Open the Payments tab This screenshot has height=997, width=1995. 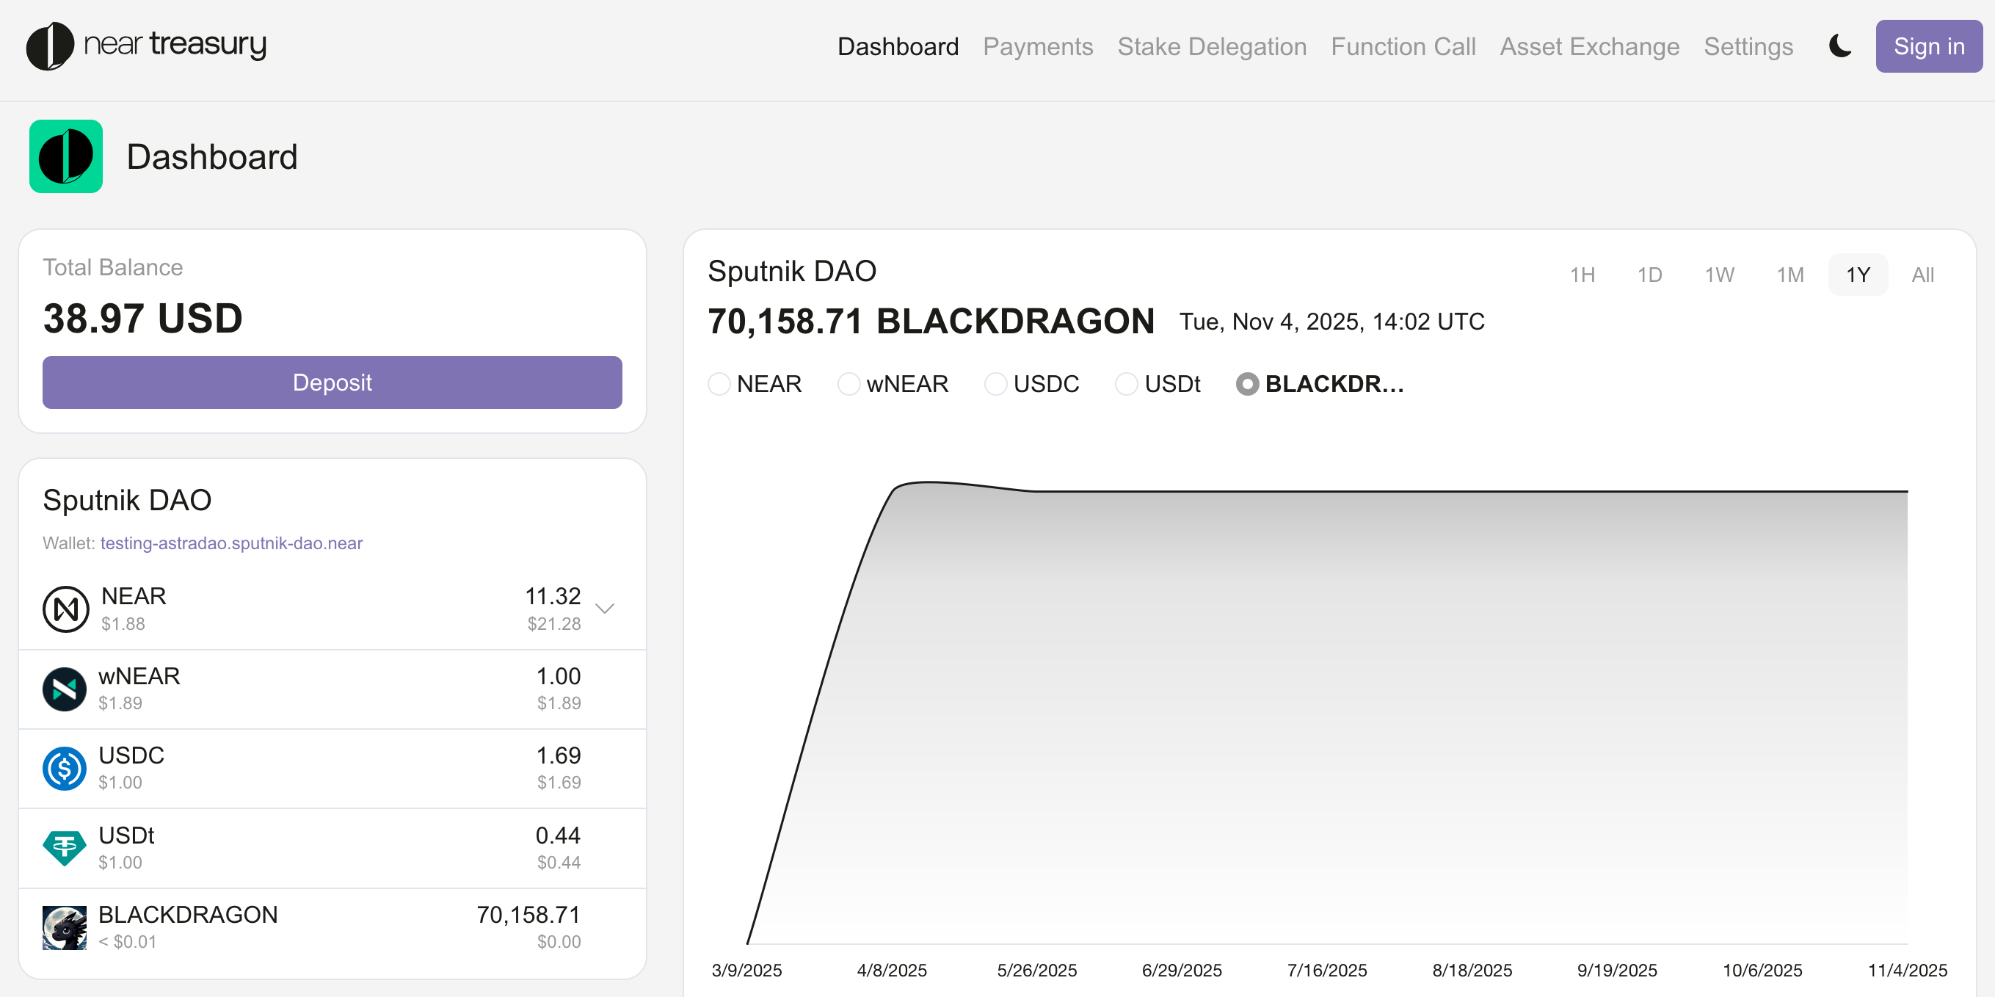(1038, 46)
